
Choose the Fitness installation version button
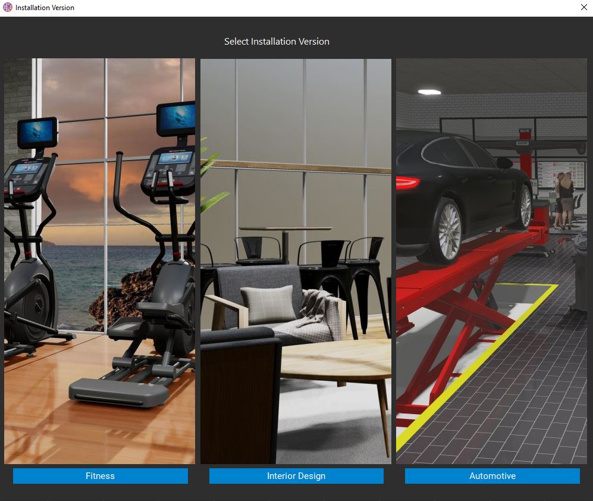[x=100, y=475]
